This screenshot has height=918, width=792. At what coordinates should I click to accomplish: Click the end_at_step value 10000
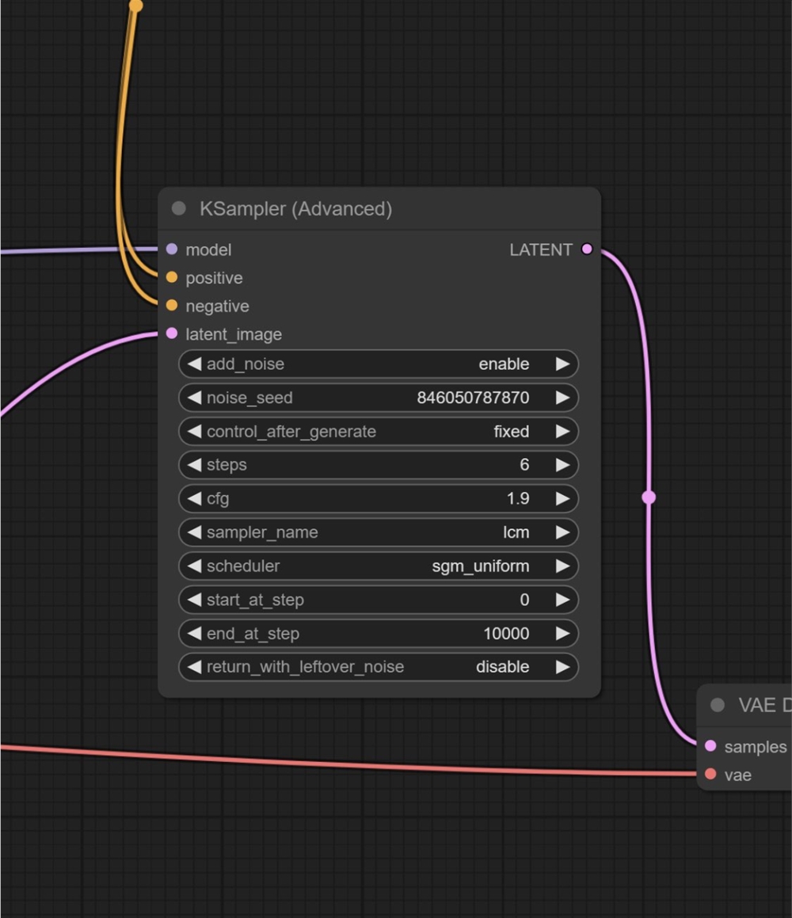click(x=505, y=634)
